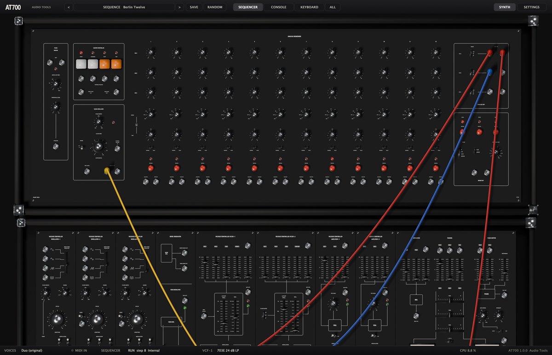Flip the middle range switch in sequencer output panel
552x355 pixels.
(x=471, y=73)
